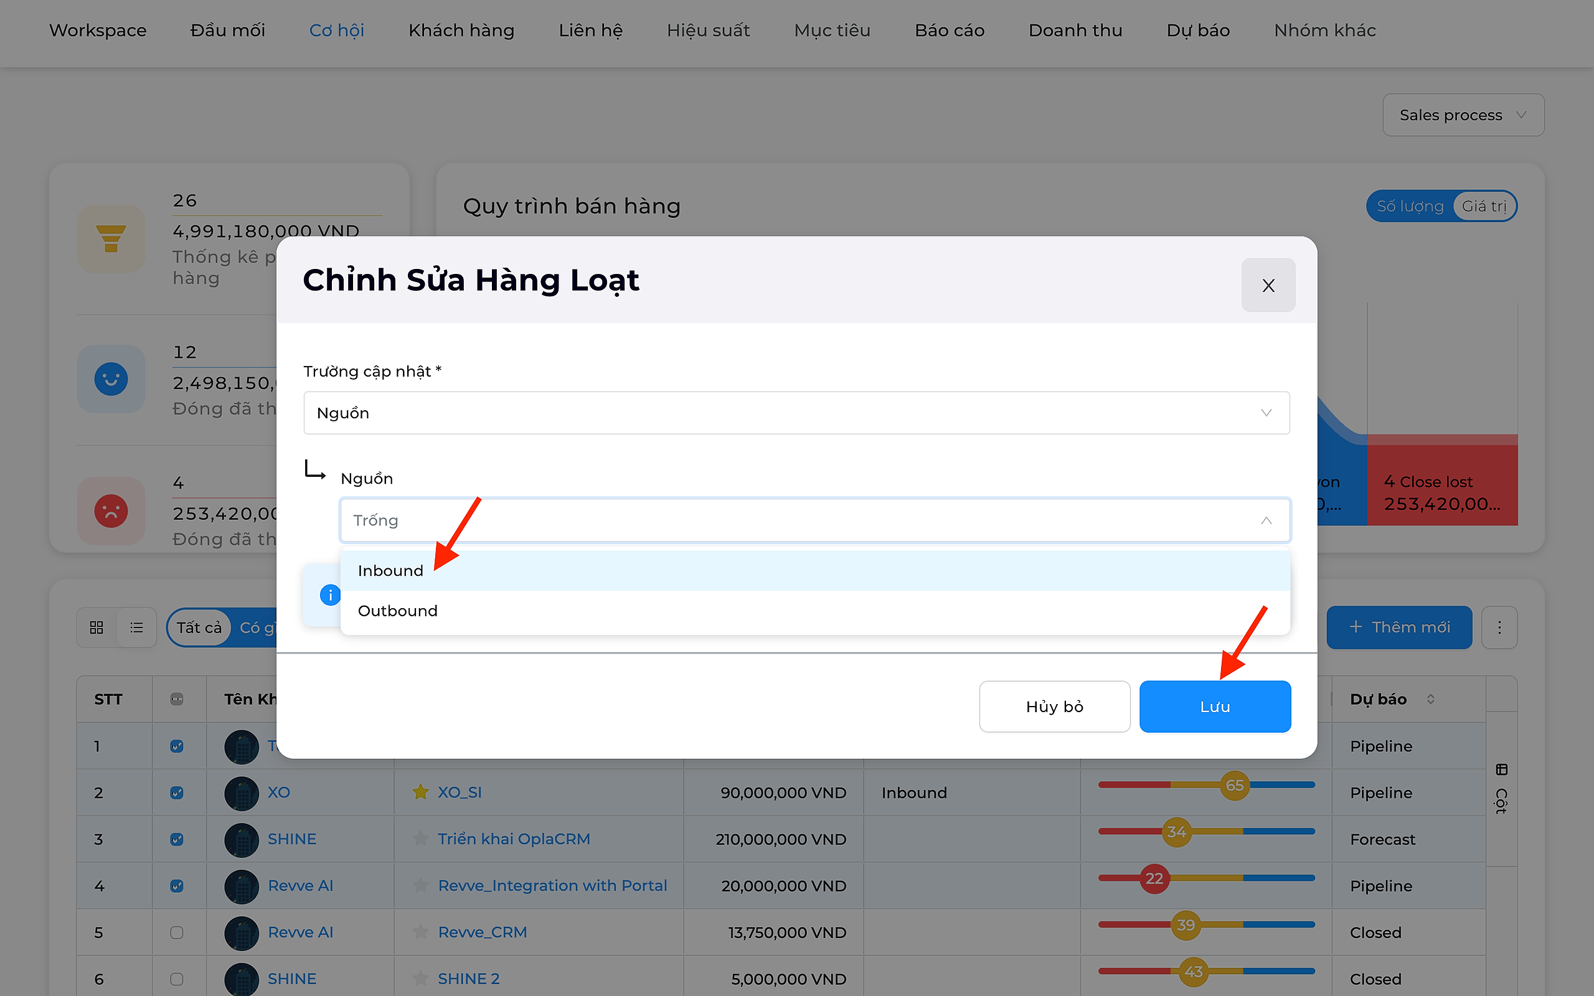
Task: Star the Triển khai OplaCRM opportunity
Action: pos(420,839)
